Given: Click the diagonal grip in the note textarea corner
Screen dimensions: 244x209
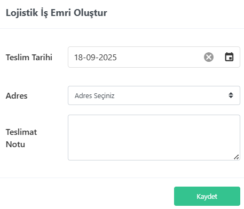Looking at the screenshot, I should coord(237,157).
